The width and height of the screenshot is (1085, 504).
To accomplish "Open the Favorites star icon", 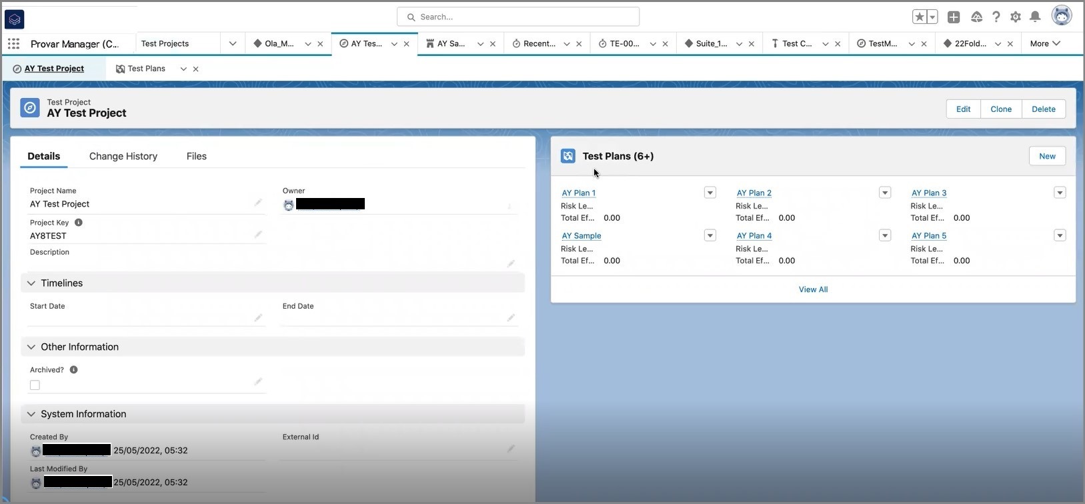I will click(x=920, y=17).
